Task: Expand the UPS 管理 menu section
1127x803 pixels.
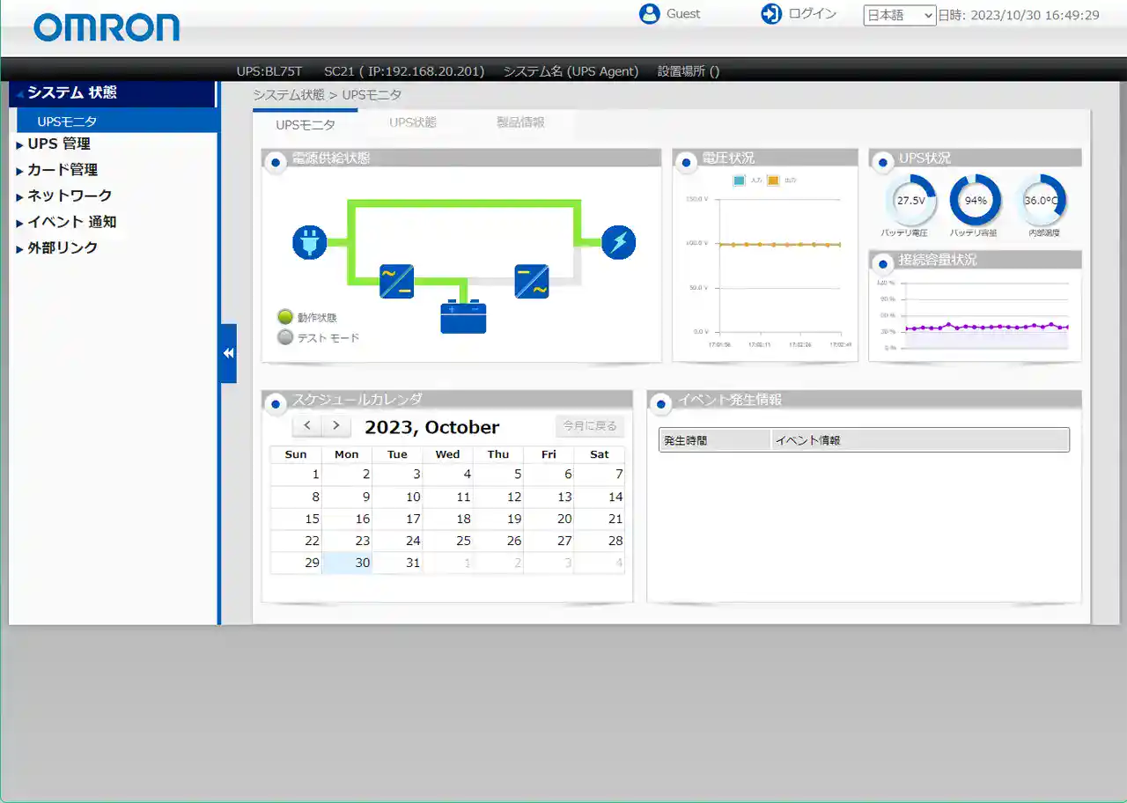Action: [x=58, y=144]
